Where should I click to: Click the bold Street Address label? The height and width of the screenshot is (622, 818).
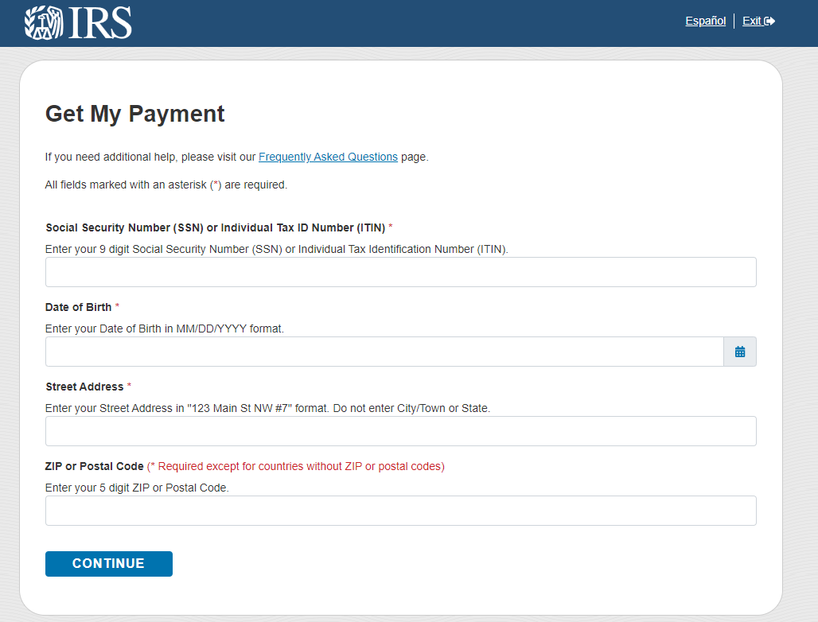click(x=84, y=387)
